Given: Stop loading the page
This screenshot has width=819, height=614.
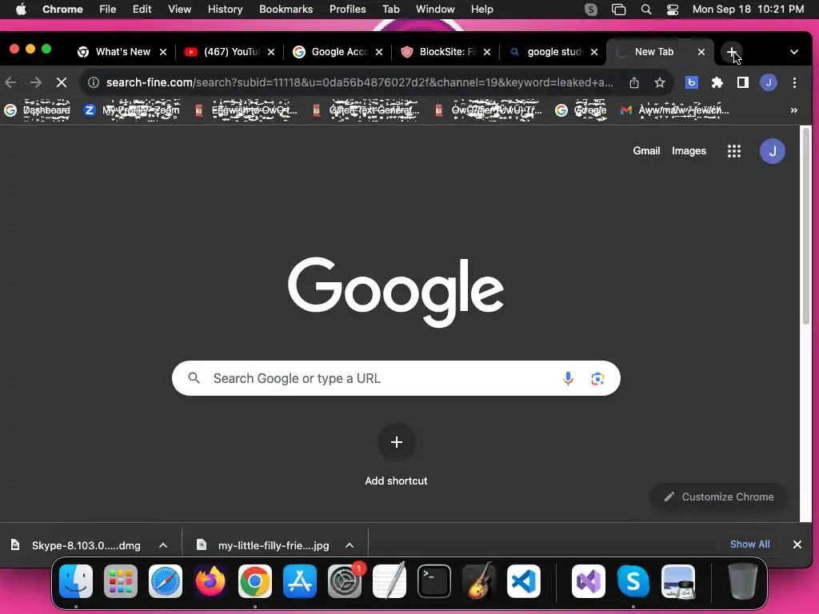Looking at the screenshot, I should [61, 82].
